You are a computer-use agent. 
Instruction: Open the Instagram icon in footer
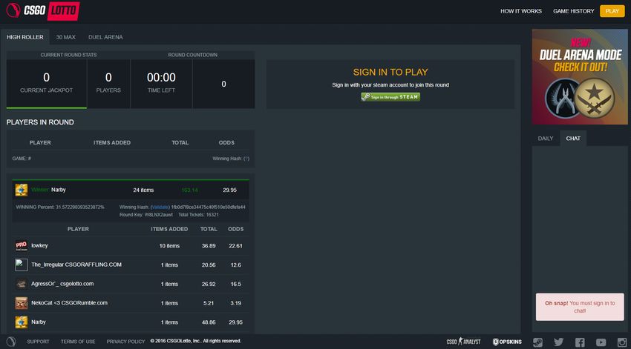622,342
